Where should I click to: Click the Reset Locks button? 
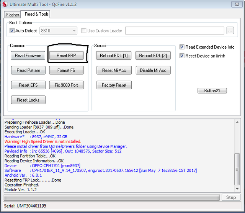pyautogui.click(x=28, y=100)
